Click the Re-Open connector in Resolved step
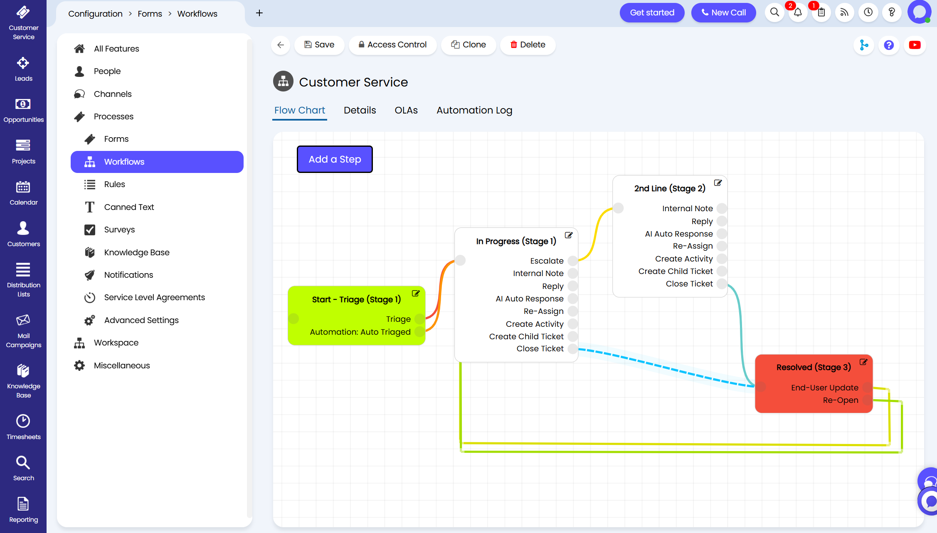937x533 pixels. [x=867, y=400]
